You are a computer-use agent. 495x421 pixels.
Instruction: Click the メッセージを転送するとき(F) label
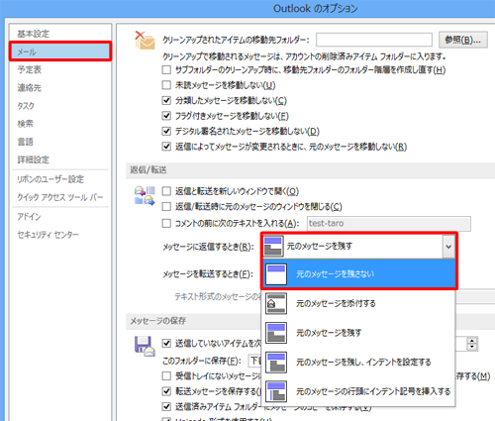point(208,274)
